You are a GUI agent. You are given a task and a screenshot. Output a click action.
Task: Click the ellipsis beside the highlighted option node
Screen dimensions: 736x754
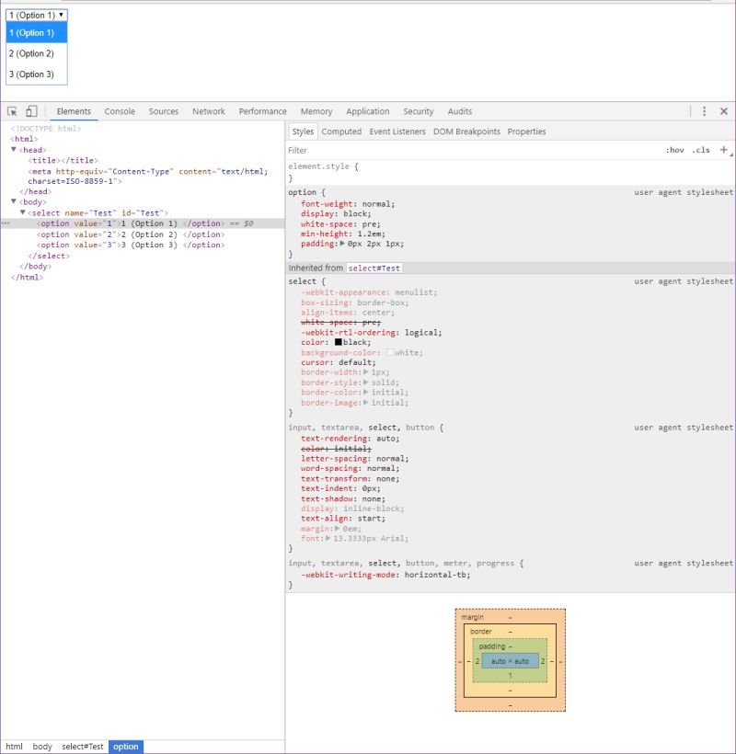(x=6, y=223)
